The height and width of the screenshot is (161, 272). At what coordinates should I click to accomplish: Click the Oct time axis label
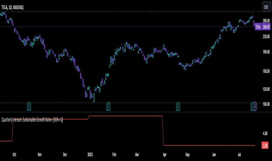(x=14, y=155)
